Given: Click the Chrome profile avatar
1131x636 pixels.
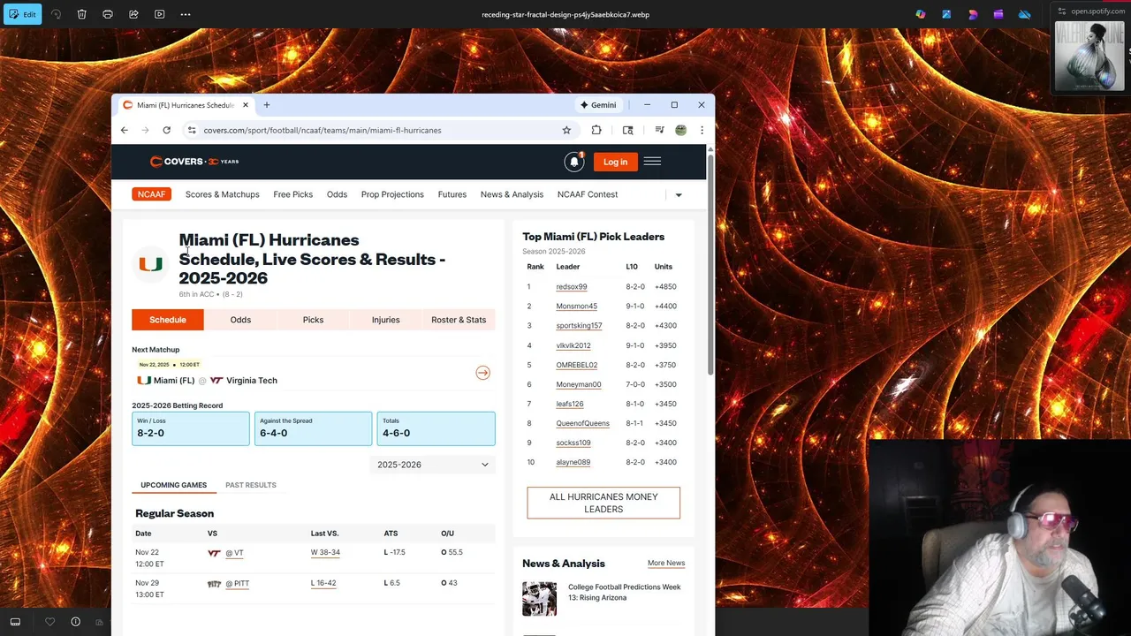Looking at the screenshot, I should point(680,130).
